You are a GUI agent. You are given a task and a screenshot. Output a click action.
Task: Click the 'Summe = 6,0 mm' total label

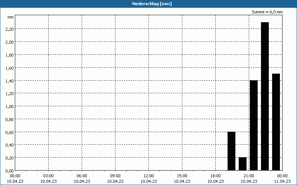267,12
